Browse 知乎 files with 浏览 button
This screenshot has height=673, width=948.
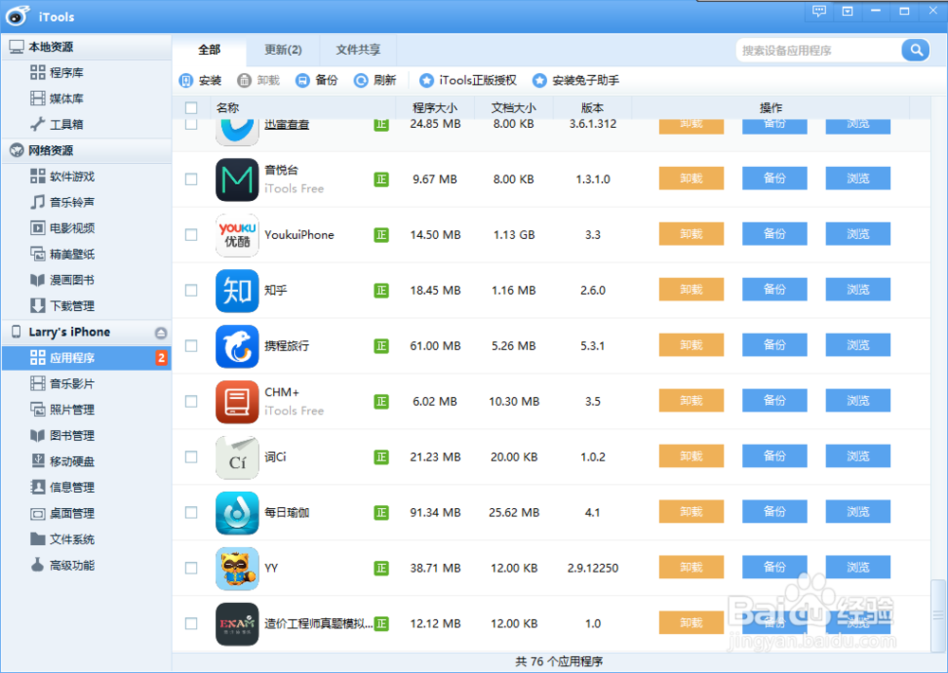[x=858, y=290]
